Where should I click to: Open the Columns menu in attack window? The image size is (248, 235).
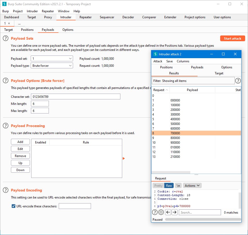pyautogui.click(x=183, y=61)
